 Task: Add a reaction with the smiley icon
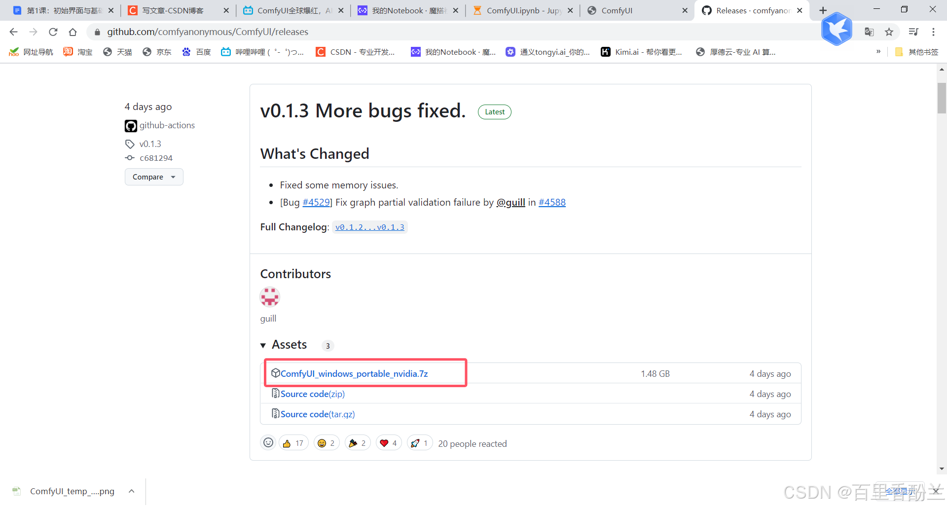pyautogui.click(x=268, y=443)
